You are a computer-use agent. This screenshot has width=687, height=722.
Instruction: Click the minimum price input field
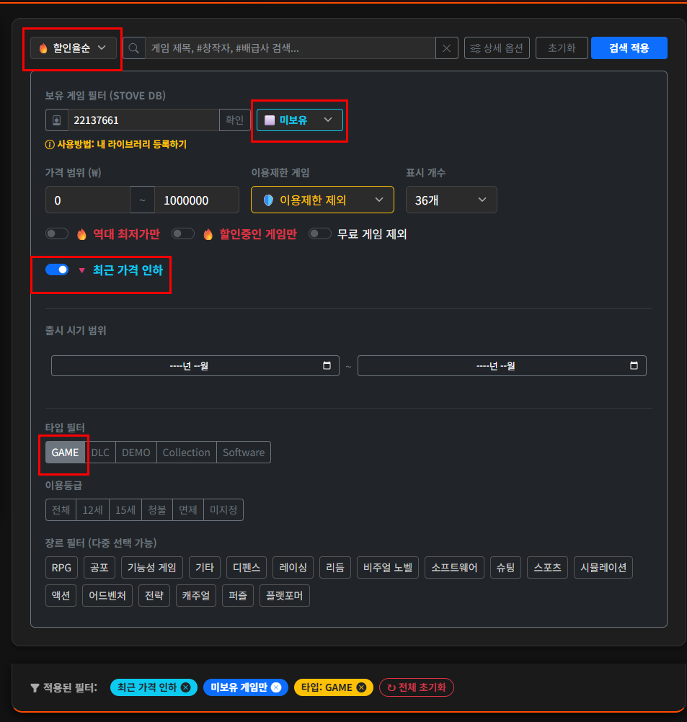point(87,200)
